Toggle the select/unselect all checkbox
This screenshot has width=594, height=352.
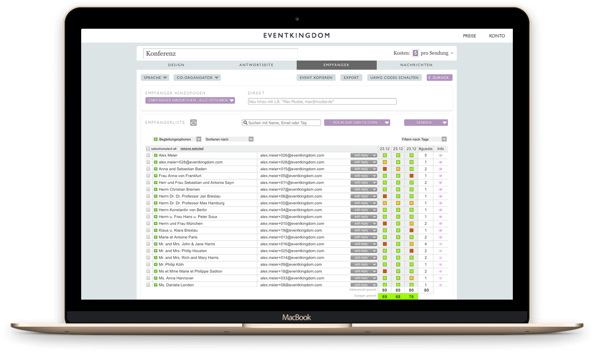pyautogui.click(x=148, y=148)
